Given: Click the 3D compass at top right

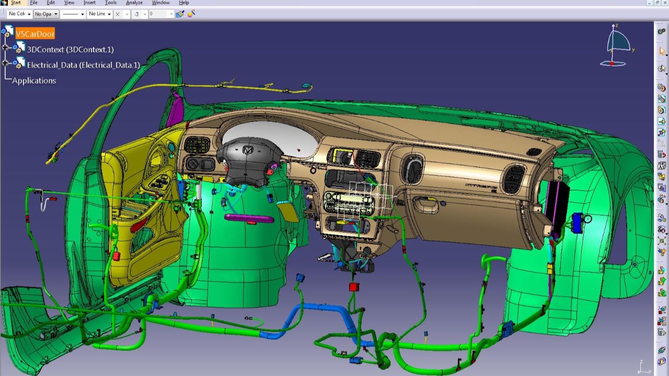Looking at the screenshot, I should (x=617, y=45).
